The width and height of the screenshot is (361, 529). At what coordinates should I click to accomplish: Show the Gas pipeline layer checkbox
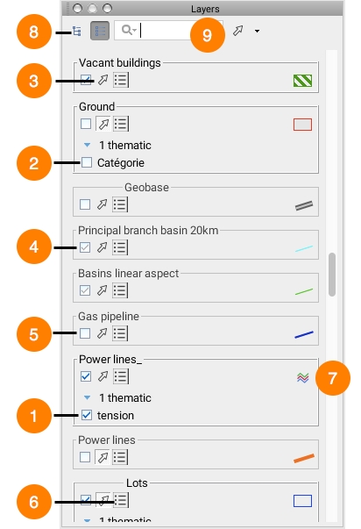pyautogui.click(x=85, y=333)
